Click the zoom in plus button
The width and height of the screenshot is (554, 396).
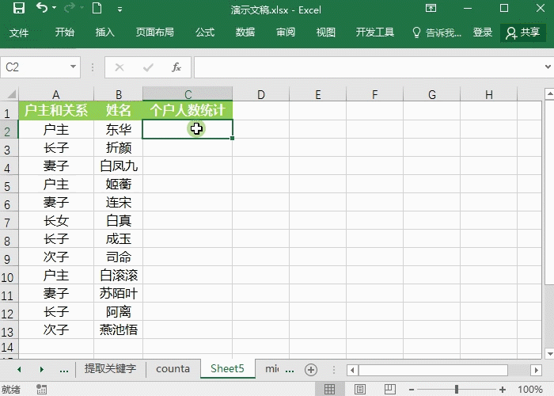coord(502,390)
